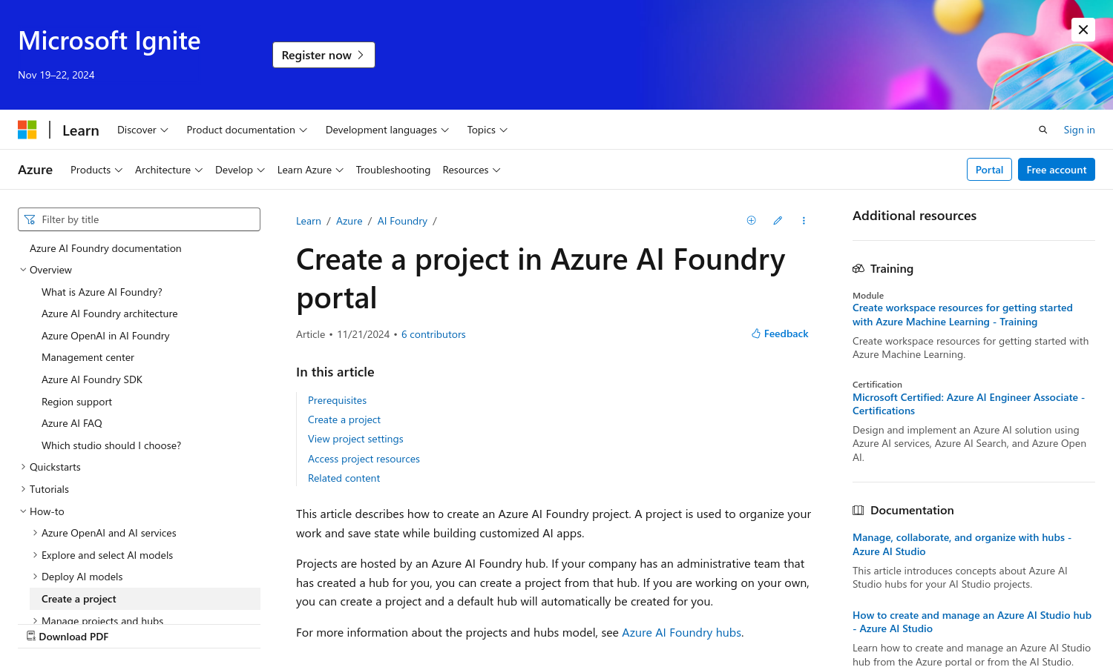
Task: Open the Troubleshooting menu item
Action: [393, 170]
